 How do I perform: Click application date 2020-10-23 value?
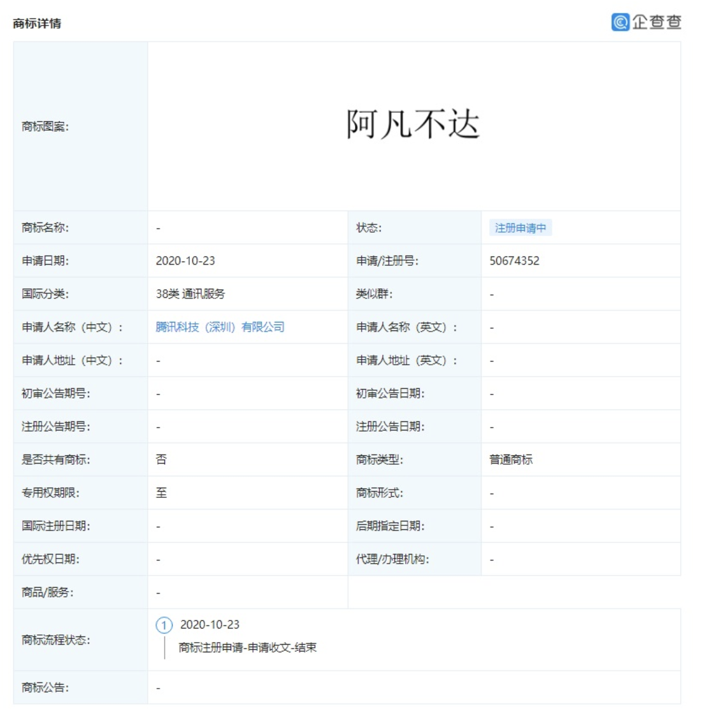pyautogui.click(x=185, y=261)
